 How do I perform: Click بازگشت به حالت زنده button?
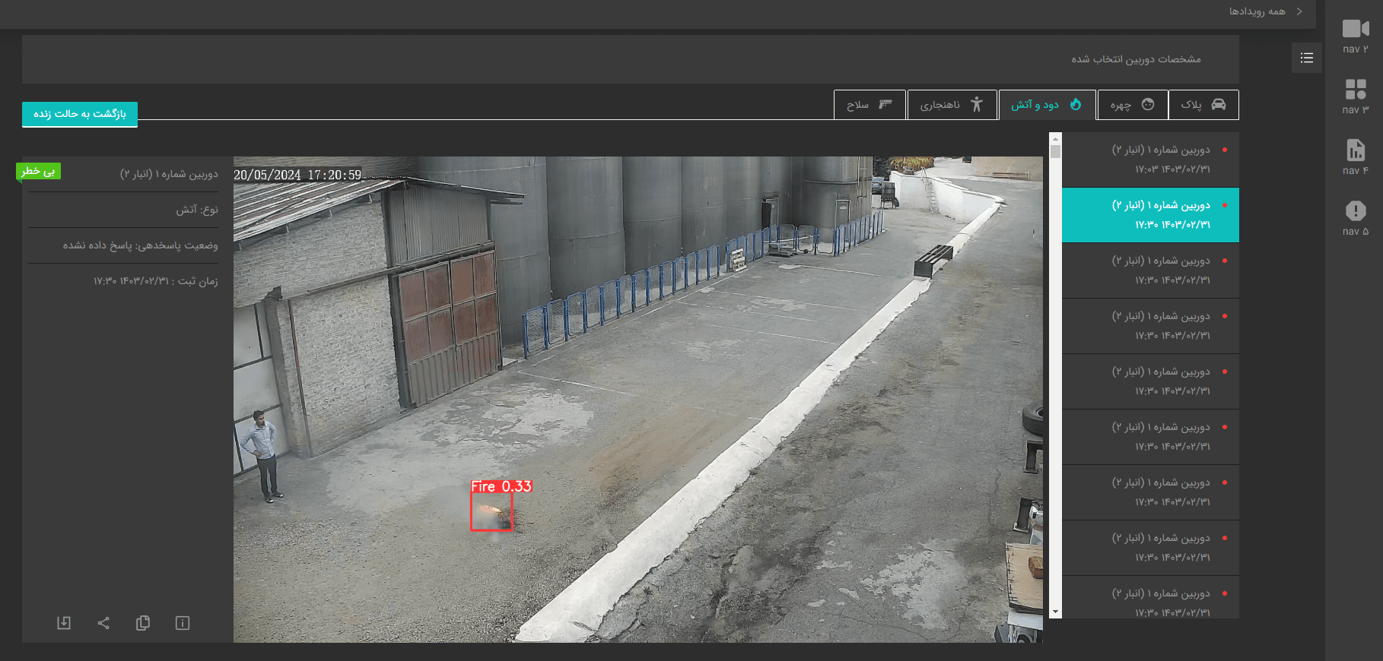click(x=80, y=114)
